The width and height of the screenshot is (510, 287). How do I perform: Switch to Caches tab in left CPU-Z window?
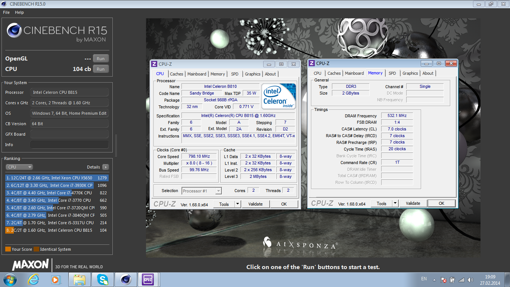tap(177, 74)
